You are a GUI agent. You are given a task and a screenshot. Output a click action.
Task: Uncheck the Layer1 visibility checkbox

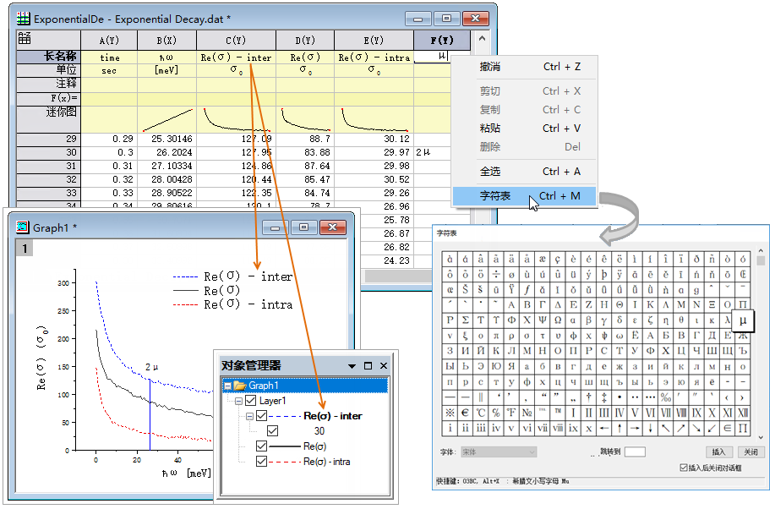(x=251, y=401)
